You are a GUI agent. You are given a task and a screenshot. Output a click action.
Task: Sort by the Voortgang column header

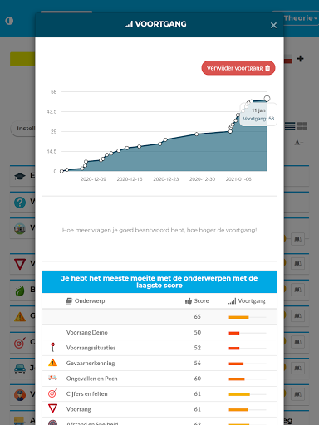pos(247,301)
